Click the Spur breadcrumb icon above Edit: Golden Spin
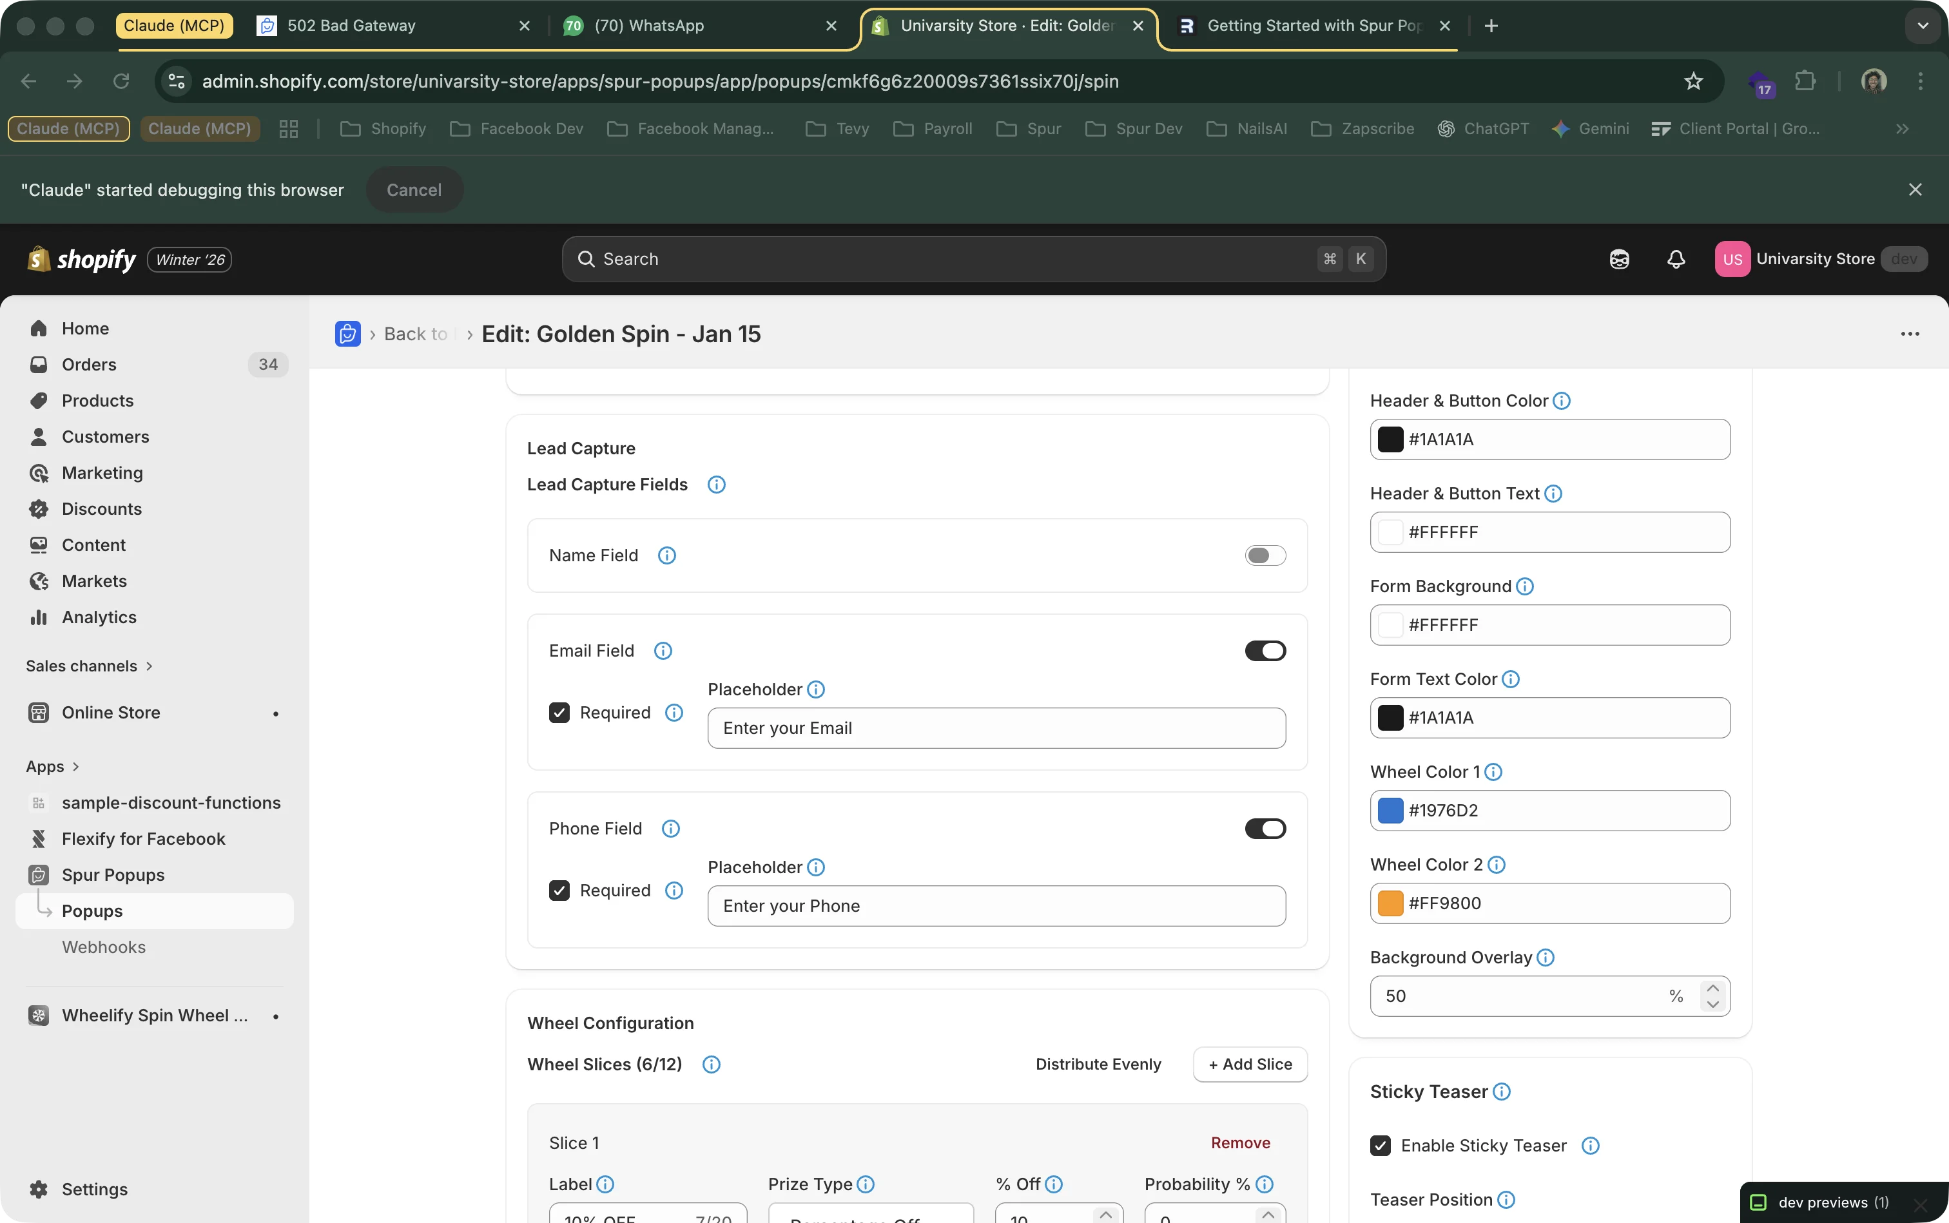Viewport: 1949px width, 1223px height. 348,333
